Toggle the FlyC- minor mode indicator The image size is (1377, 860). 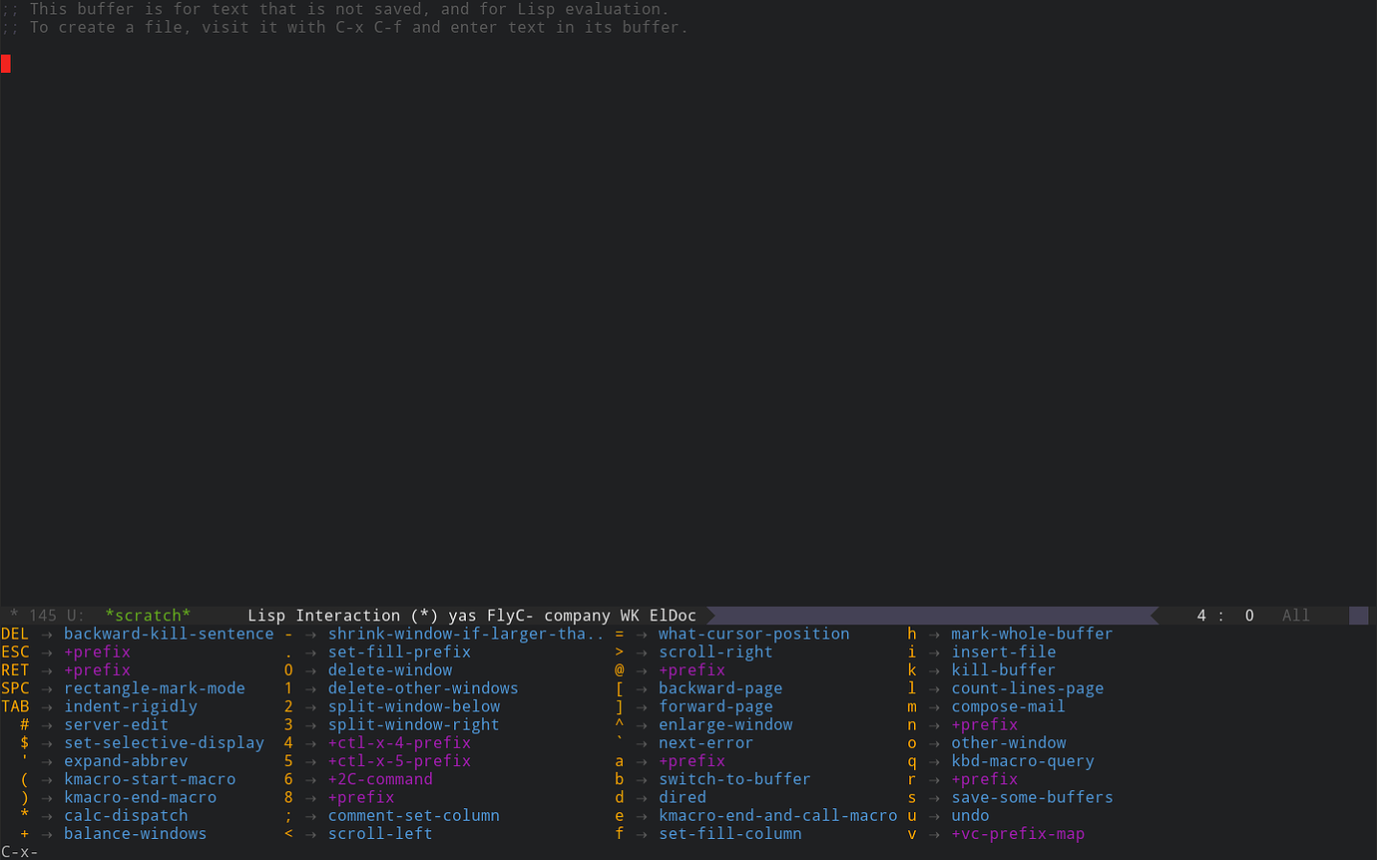pyautogui.click(x=510, y=616)
